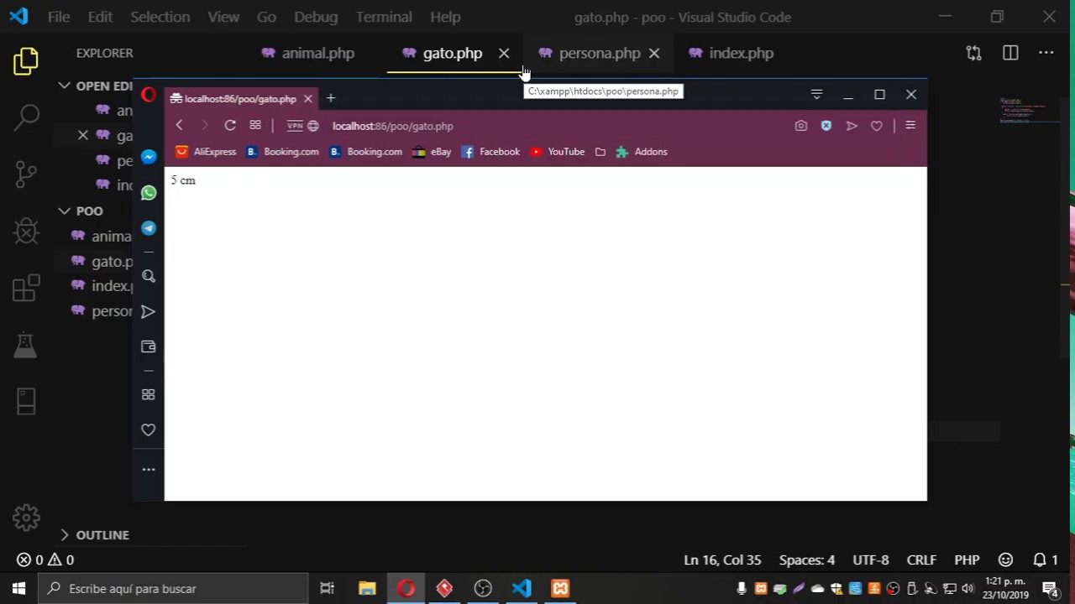Open the Debug view in activity bar
1075x604 pixels.
(x=26, y=231)
